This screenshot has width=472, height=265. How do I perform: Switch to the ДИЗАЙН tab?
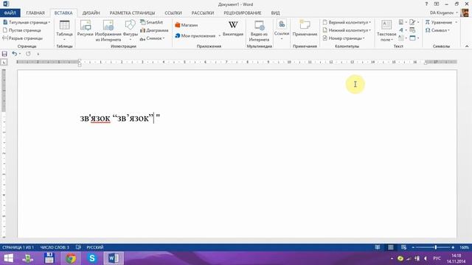pyautogui.click(x=91, y=13)
